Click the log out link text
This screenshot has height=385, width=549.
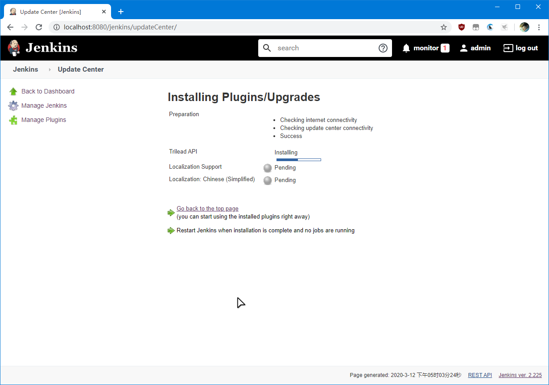(527, 48)
